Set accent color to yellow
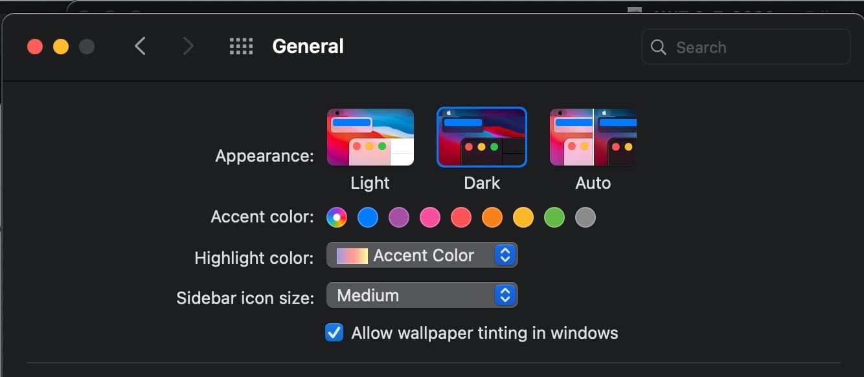 click(x=523, y=217)
